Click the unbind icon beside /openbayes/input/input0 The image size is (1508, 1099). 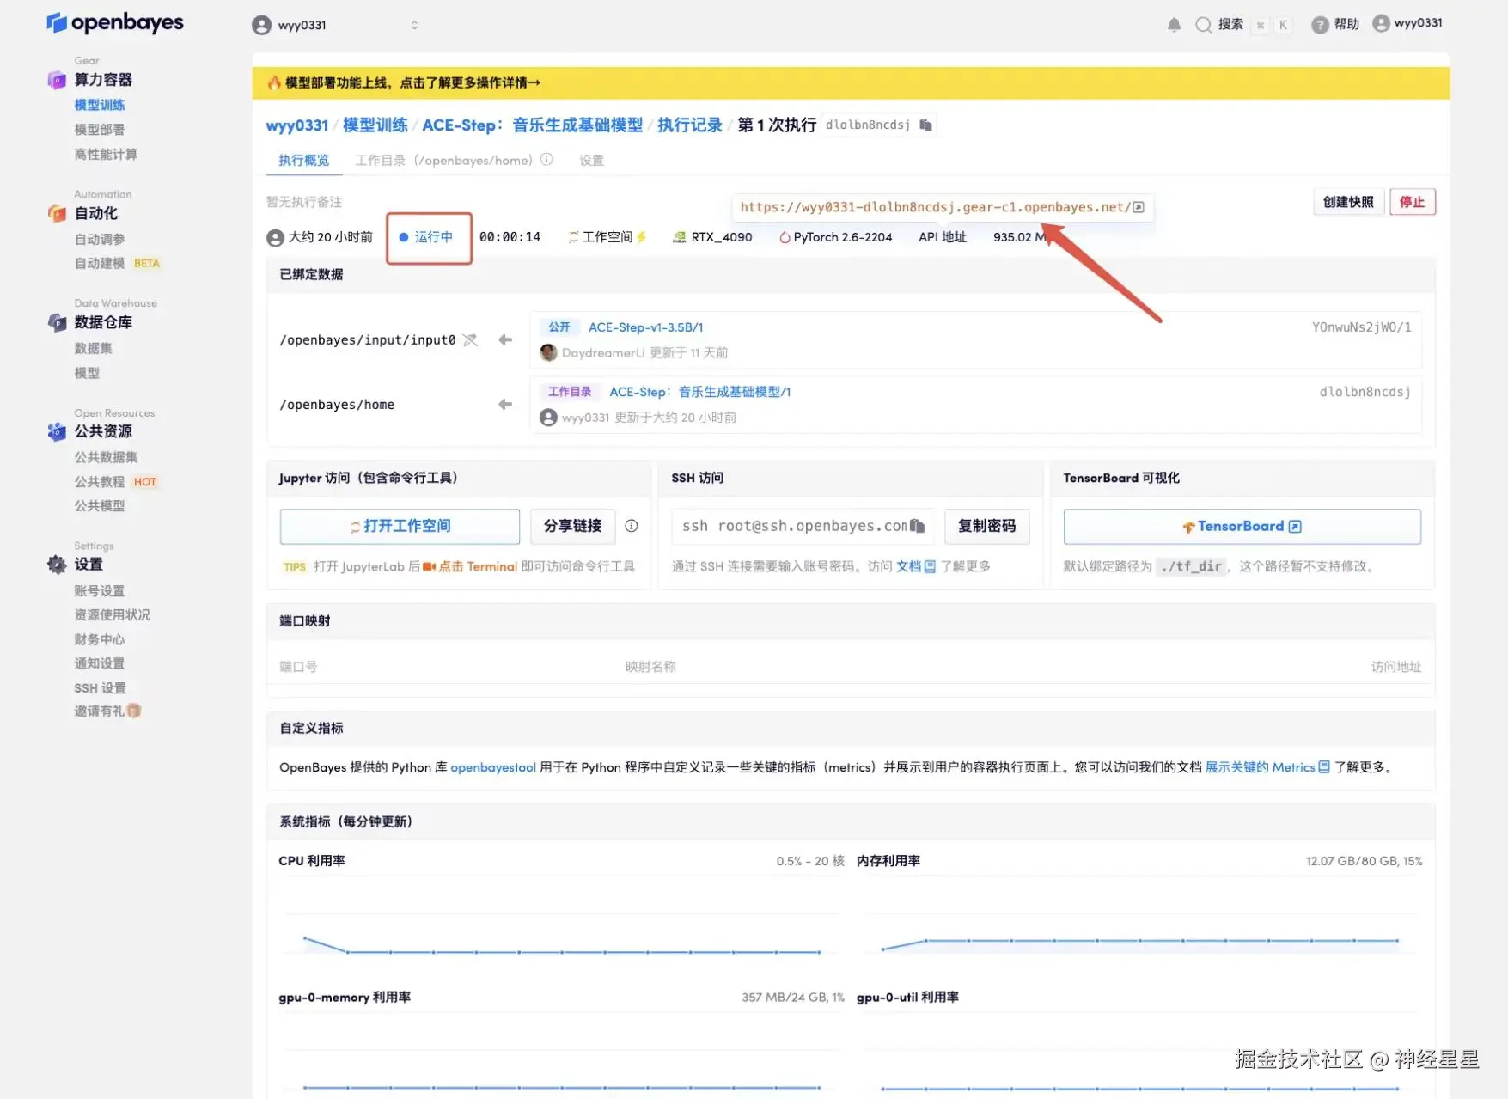click(x=470, y=340)
